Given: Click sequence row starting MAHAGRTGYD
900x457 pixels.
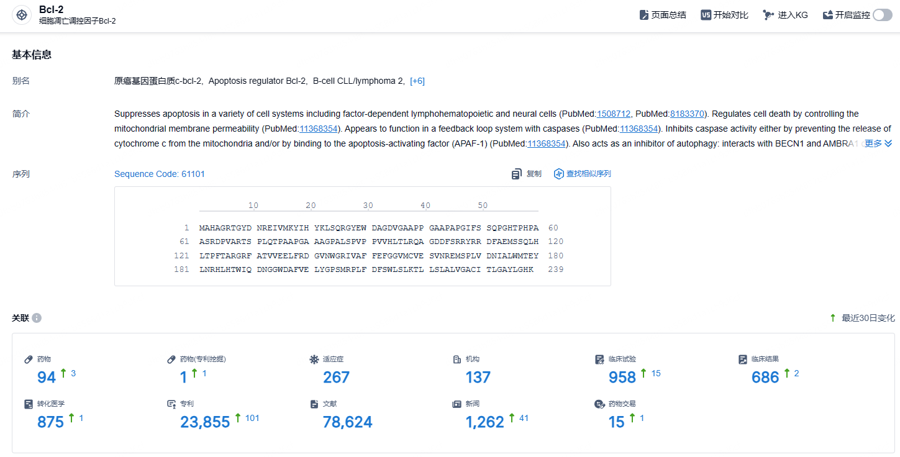Looking at the screenshot, I should tap(369, 228).
